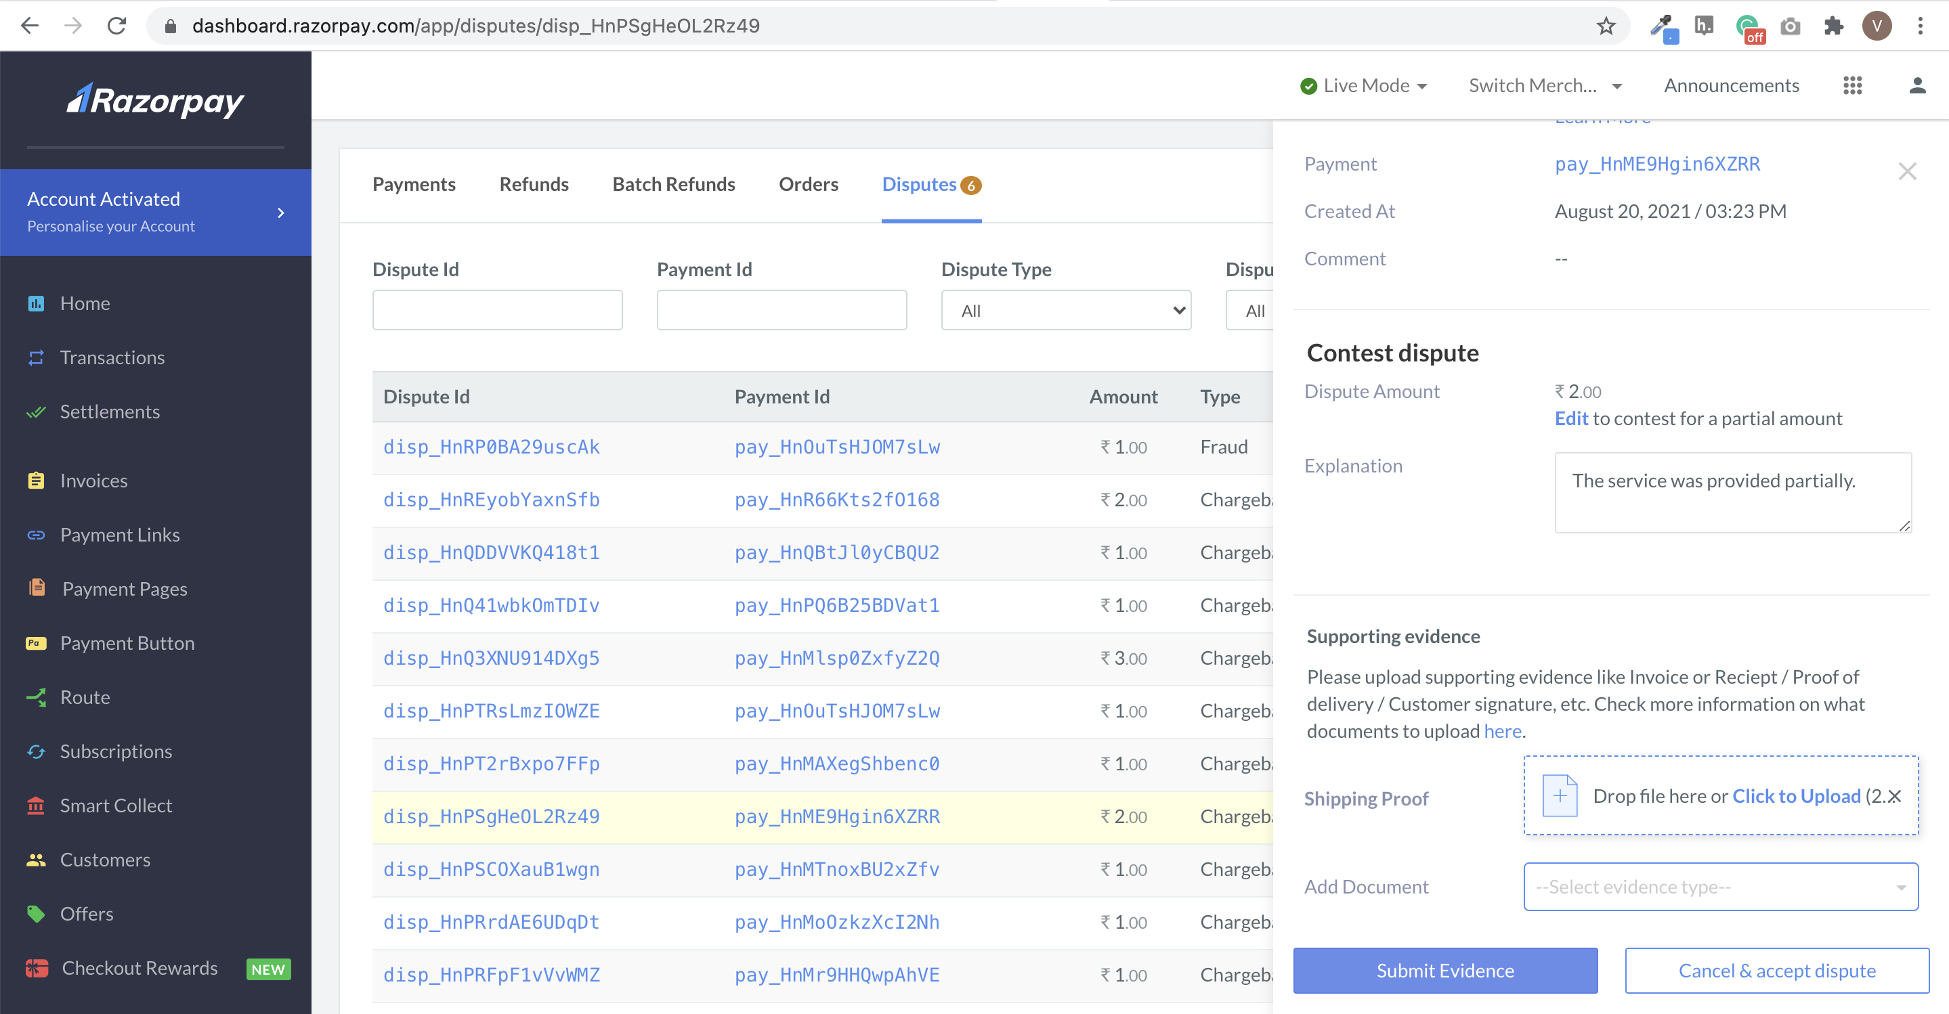Open the Smart Collect bank icon
This screenshot has width=1949, height=1014.
(x=36, y=806)
